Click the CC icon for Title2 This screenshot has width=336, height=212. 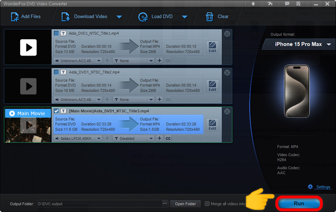tap(168, 100)
